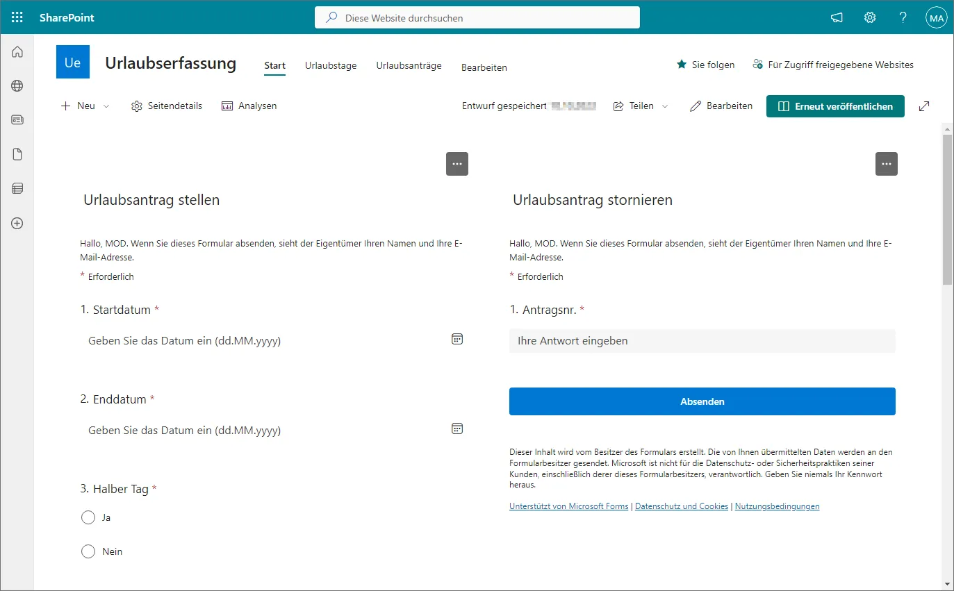Viewport: 954px width, 591px height.
Task: Open the app launcher waffle icon
Action: (x=17, y=17)
